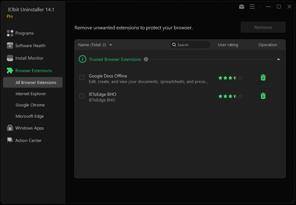
Task: Click the star rating for IEToEdge BHO
Action: coord(230,96)
